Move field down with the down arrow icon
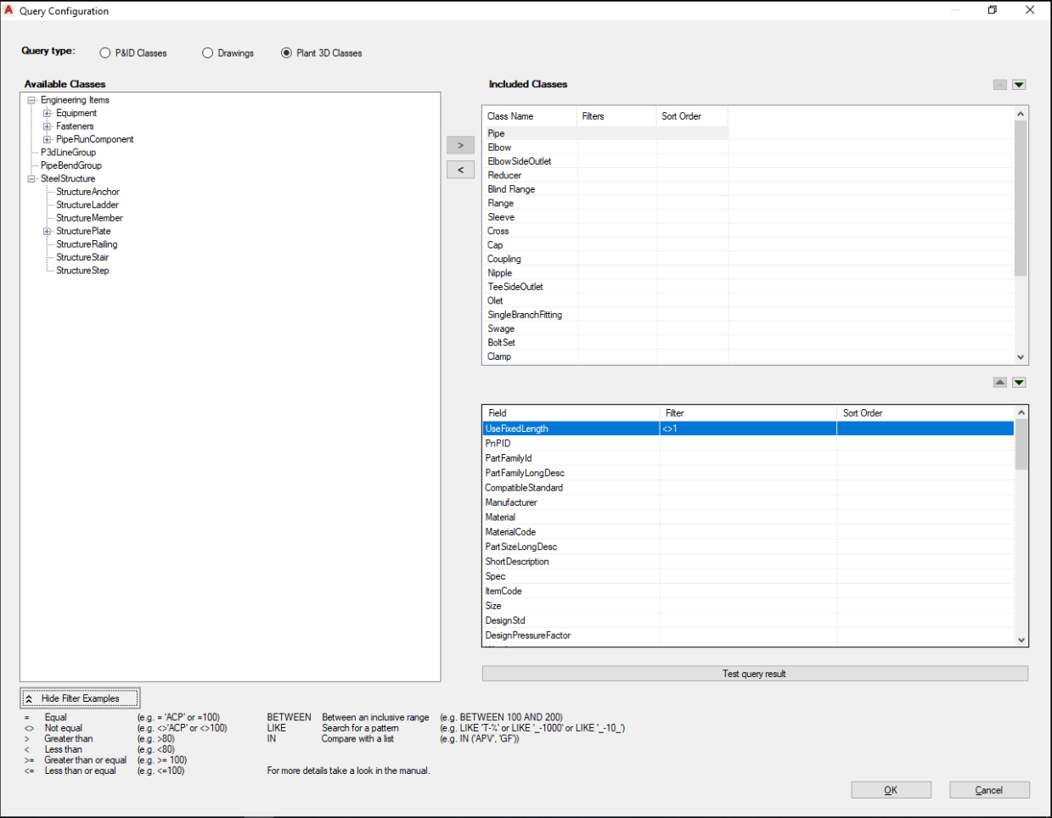This screenshot has width=1052, height=818. coord(1019,383)
